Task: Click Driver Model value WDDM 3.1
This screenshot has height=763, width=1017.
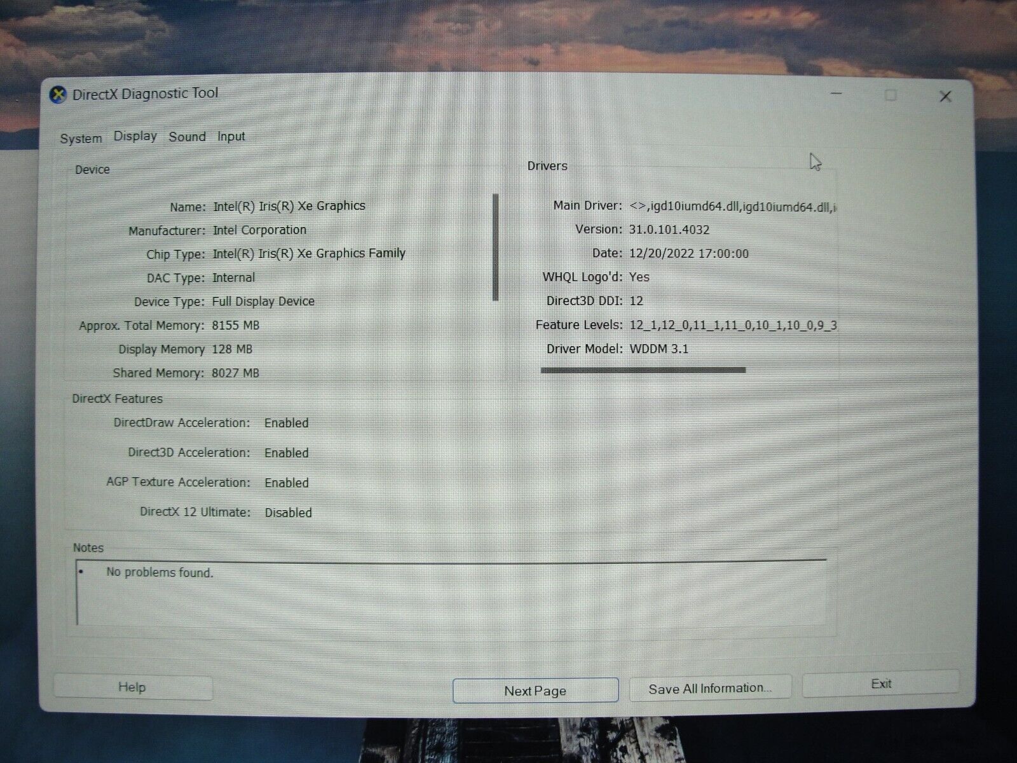Action: click(659, 349)
